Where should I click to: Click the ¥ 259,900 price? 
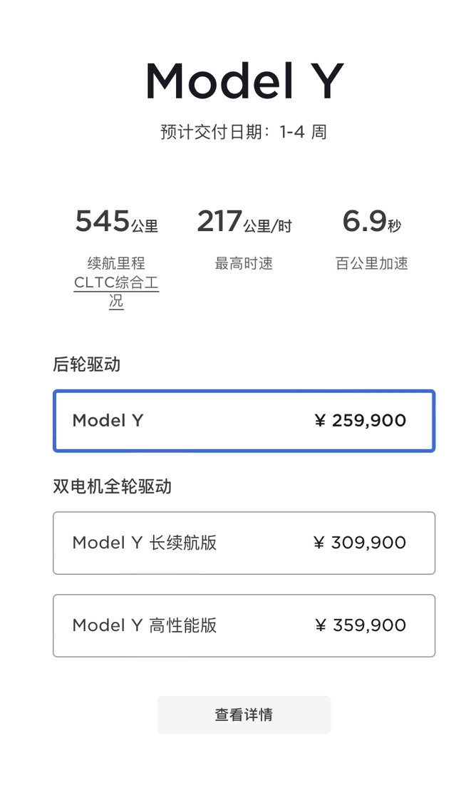(x=360, y=421)
